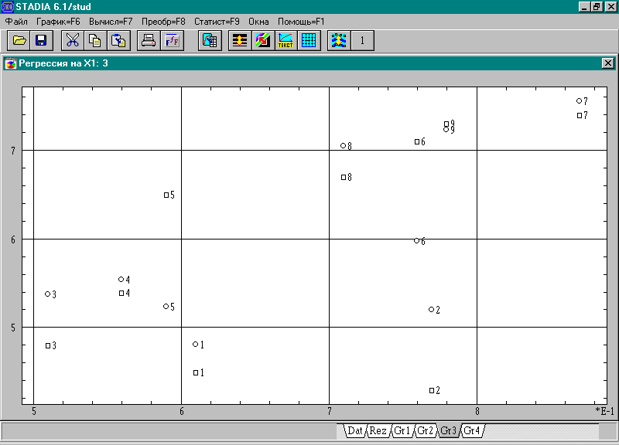Click circle data point labeled 1
This screenshot has height=445, width=619.
click(x=195, y=344)
